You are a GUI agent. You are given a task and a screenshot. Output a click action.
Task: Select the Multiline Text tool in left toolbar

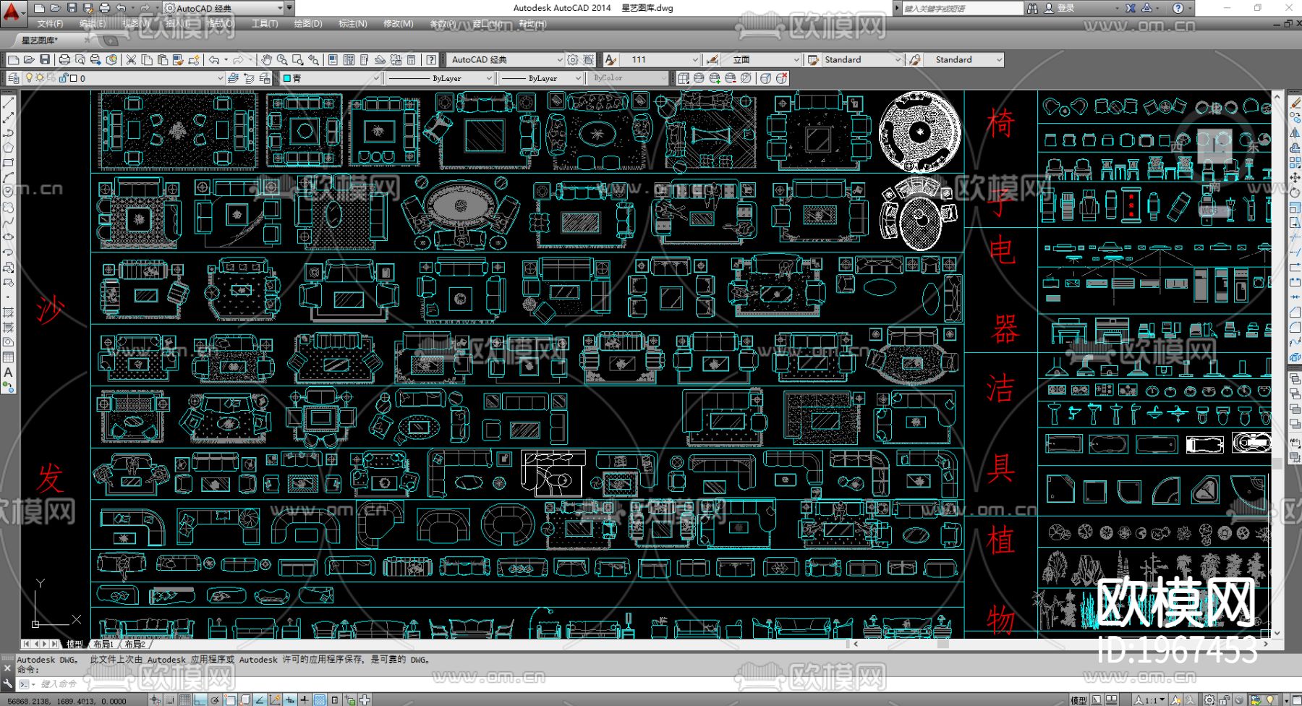tap(8, 373)
